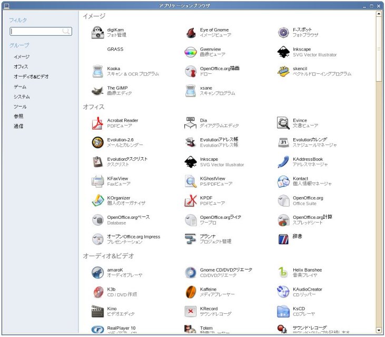This screenshot has height=337, width=385.
Task: Focus the フィルタ search input field
Action: coord(41,31)
